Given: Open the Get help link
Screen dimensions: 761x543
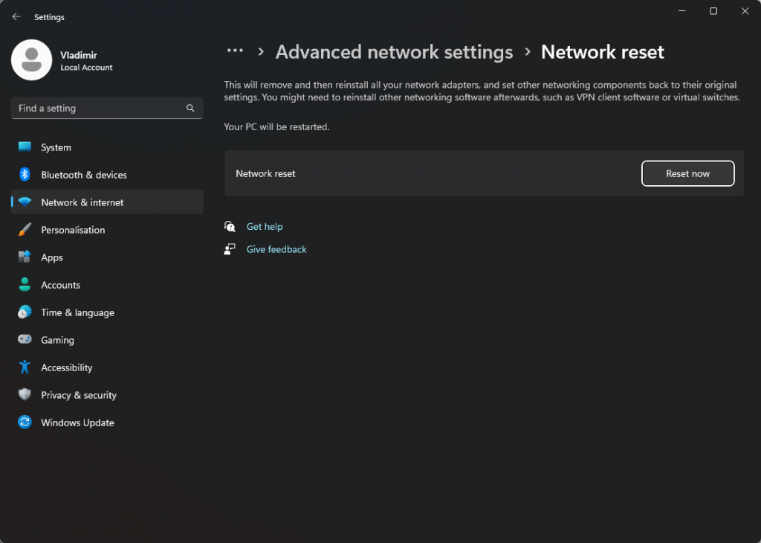Looking at the screenshot, I should (265, 227).
